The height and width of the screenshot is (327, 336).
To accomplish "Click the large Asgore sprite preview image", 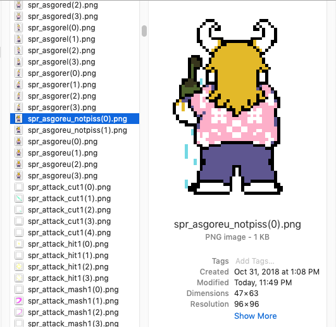I will pyautogui.click(x=228, y=107).
